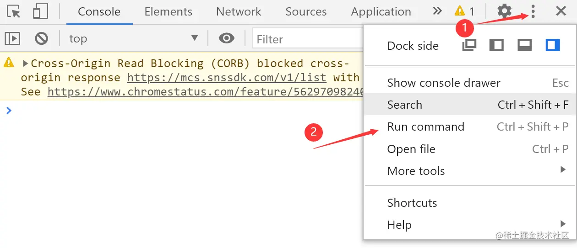Image resolution: width=577 pixels, height=248 pixels.
Task: Expand the CORB warning message
Action: click(25, 63)
